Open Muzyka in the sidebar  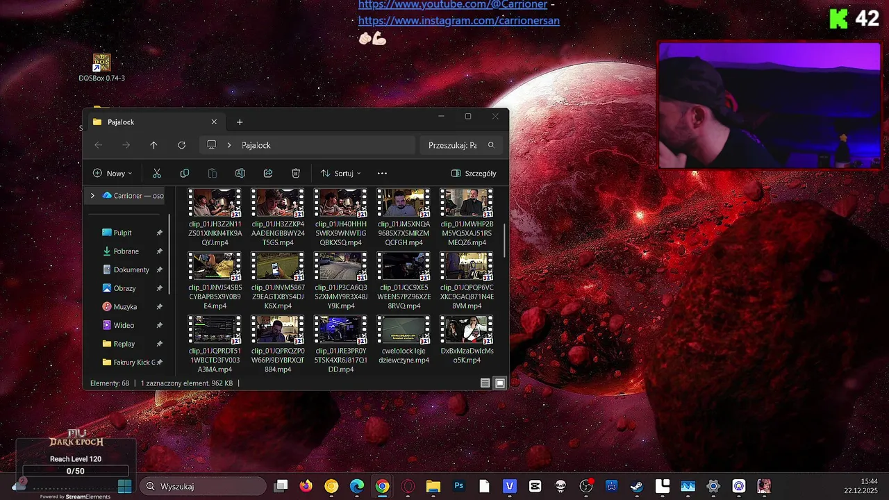(125, 307)
